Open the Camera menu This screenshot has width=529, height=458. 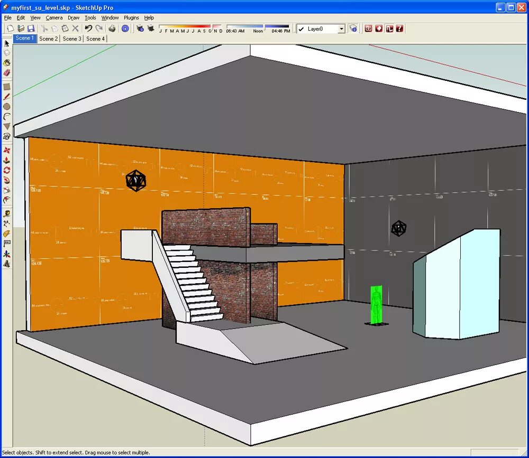[54, 17]
